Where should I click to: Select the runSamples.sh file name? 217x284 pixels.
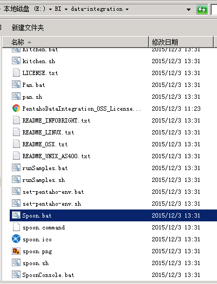tap(44, 180)
